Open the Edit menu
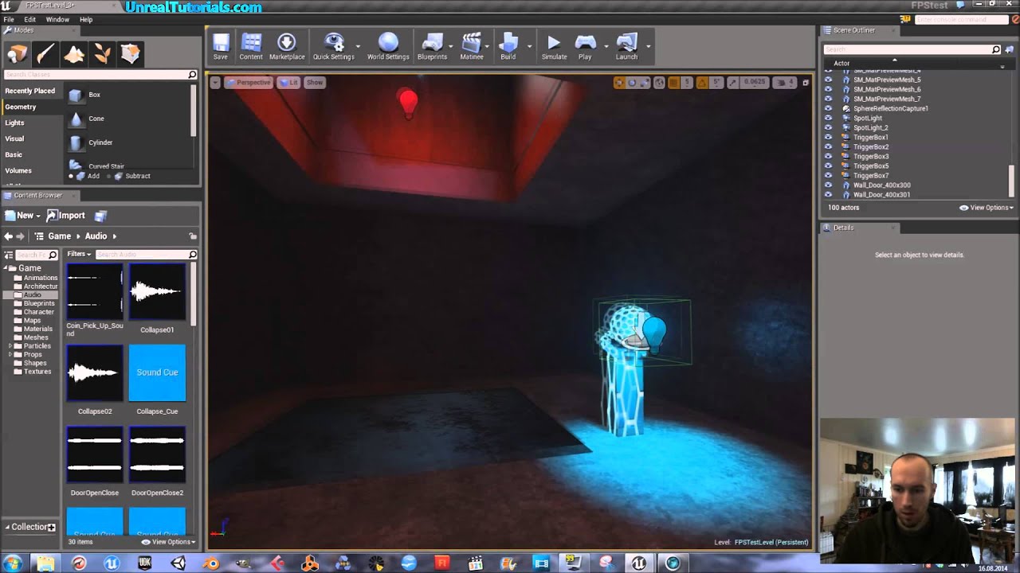 coord(29,19)
